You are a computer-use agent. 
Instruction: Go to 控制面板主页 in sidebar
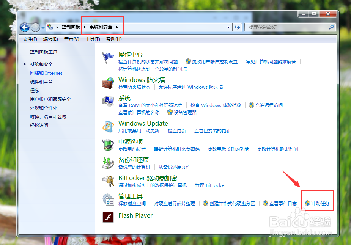point(44,52)
